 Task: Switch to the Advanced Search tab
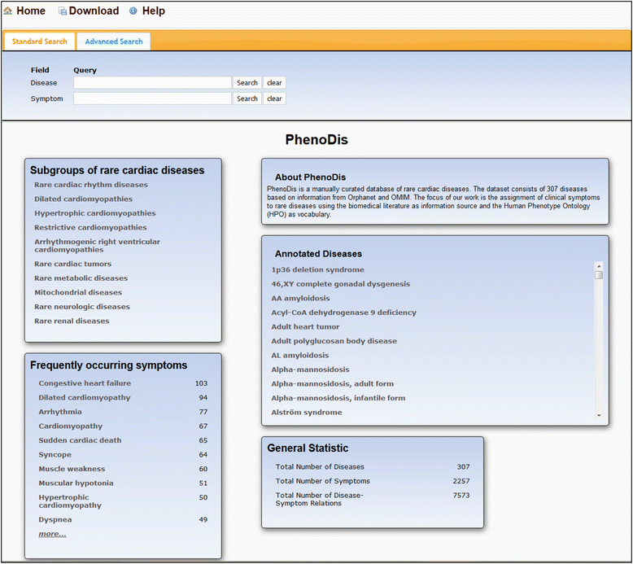pos(114,42)
